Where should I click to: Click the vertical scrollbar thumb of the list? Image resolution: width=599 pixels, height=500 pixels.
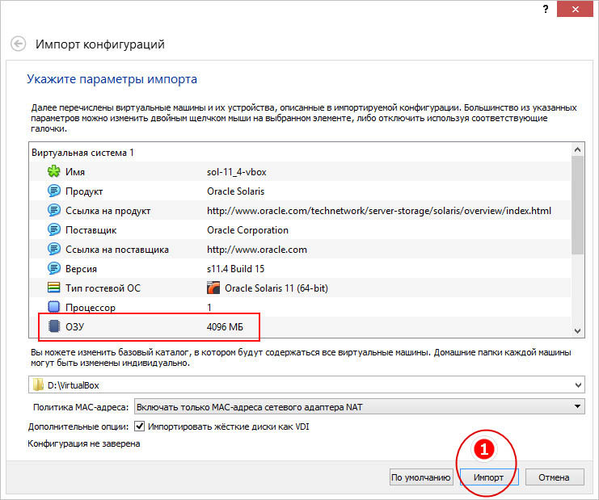(x=578, y=205)
